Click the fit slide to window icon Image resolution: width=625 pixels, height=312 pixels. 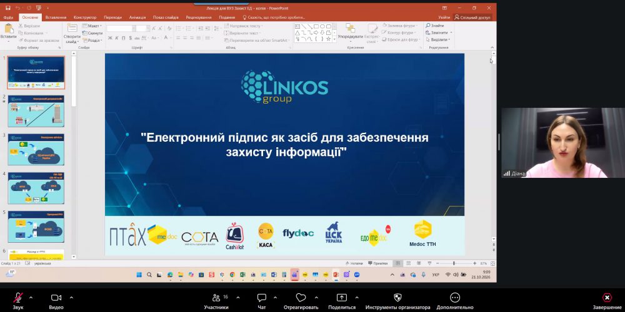(493, 263)
